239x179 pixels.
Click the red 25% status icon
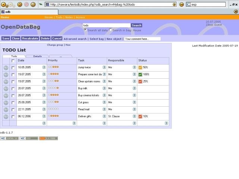pyautogui.click(x=140, y=81)
